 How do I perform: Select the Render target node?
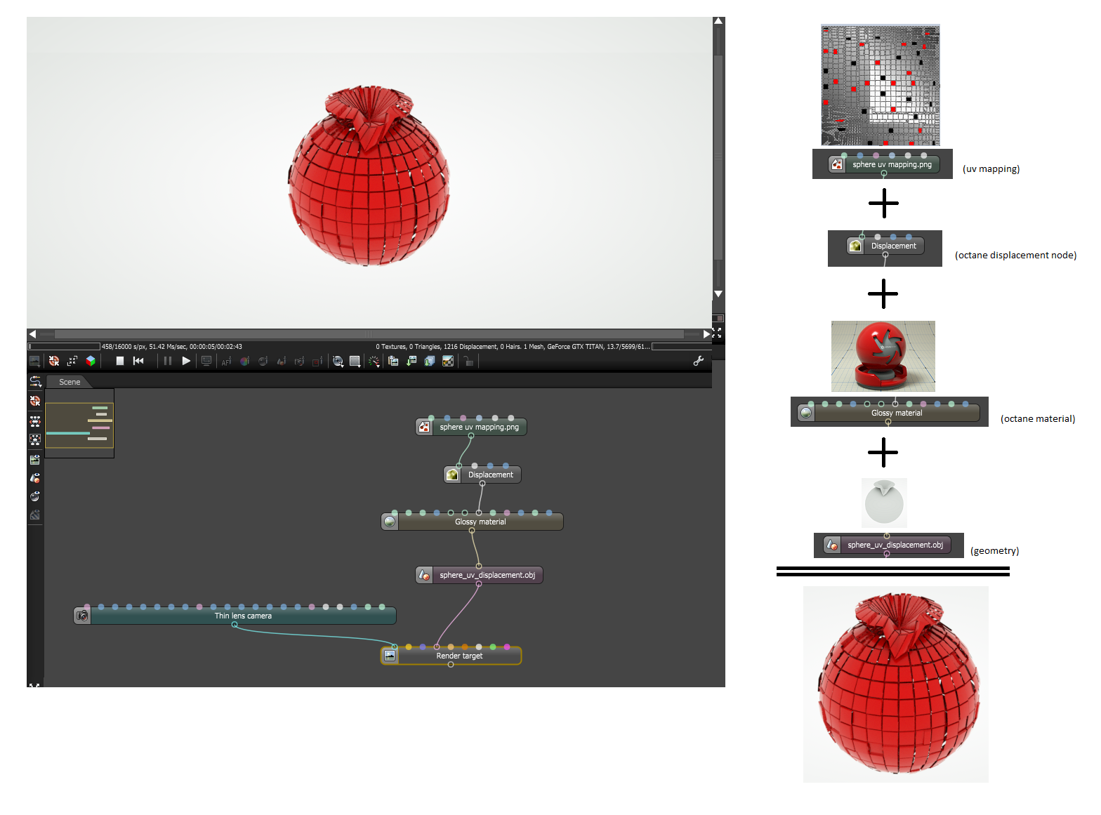(x=459, y=656)
